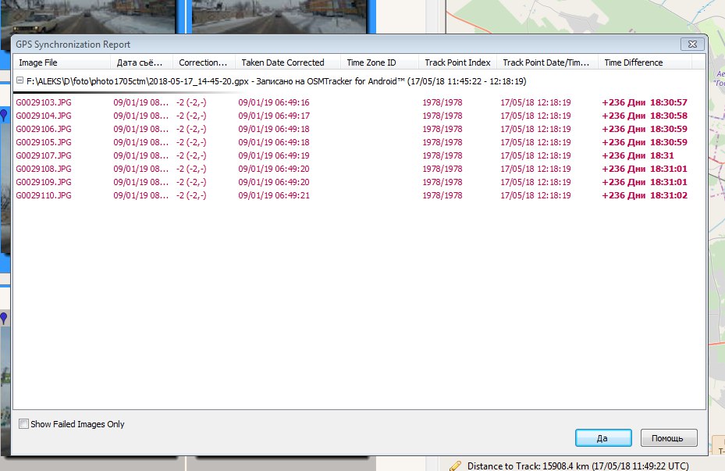Click the right street photo thumbnail behind dialog
725x471 pixels.
coord(279,16)
